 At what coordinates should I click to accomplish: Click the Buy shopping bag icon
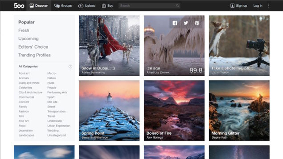(x=104, y=6)
